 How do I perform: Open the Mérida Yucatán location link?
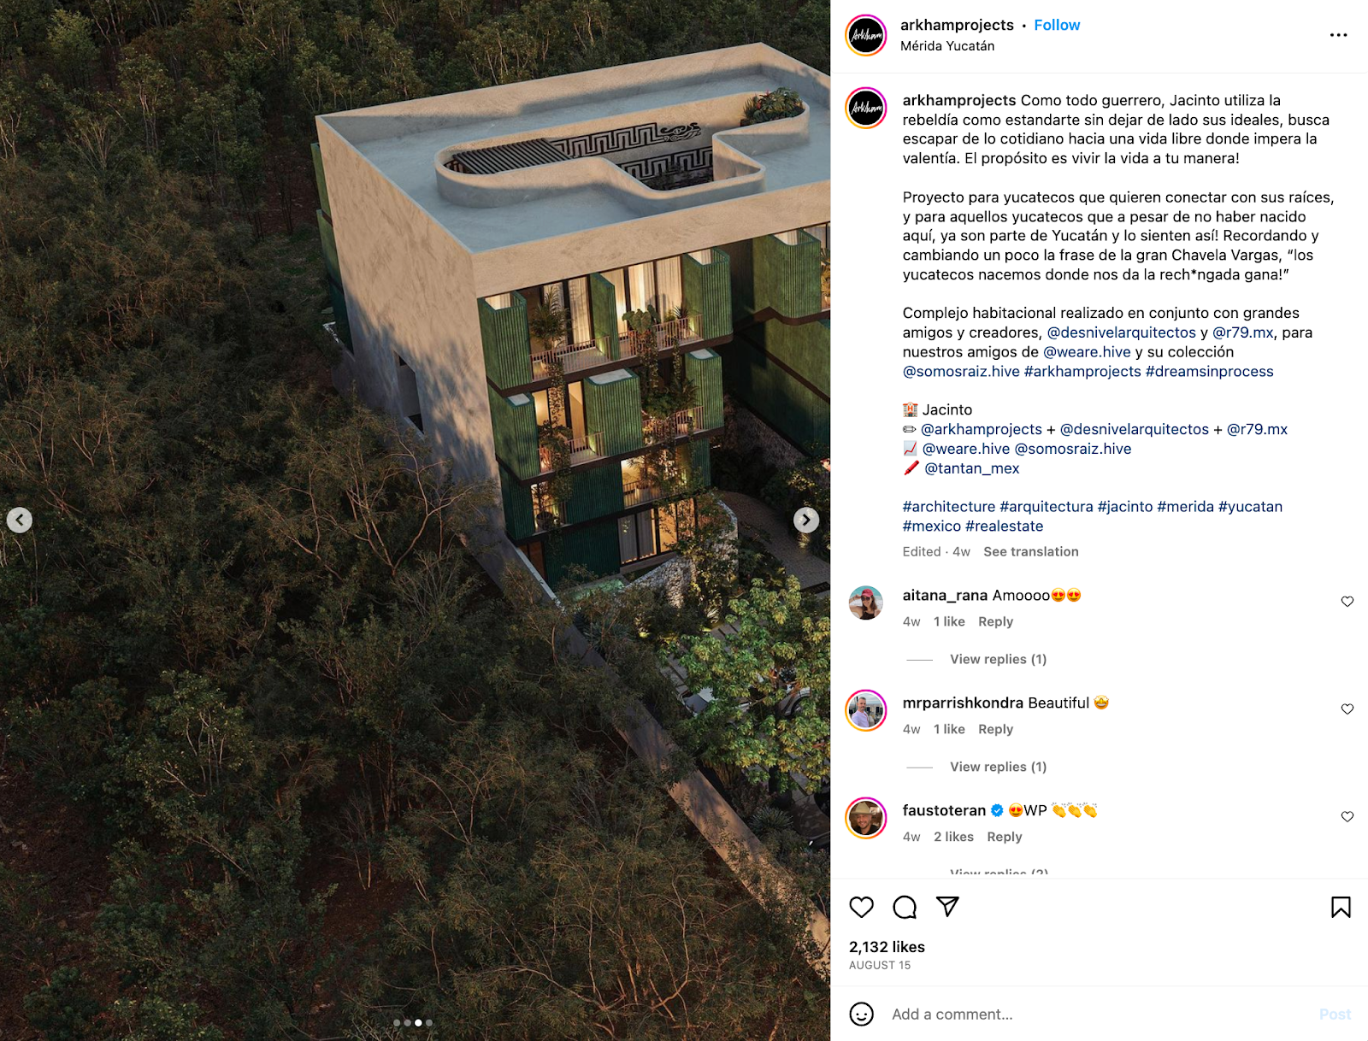947,46
